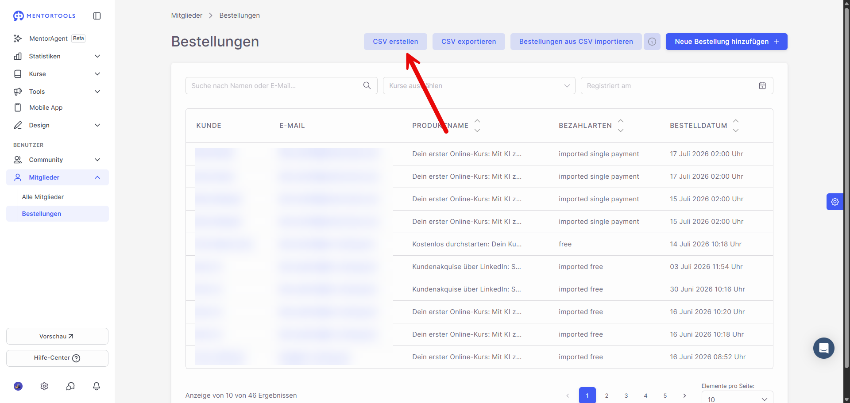Click the Kunde column header

[x=209, y=126]
